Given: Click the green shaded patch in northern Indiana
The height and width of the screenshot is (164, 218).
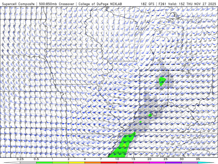Looking at the screenshot, I should coord(162,81).
